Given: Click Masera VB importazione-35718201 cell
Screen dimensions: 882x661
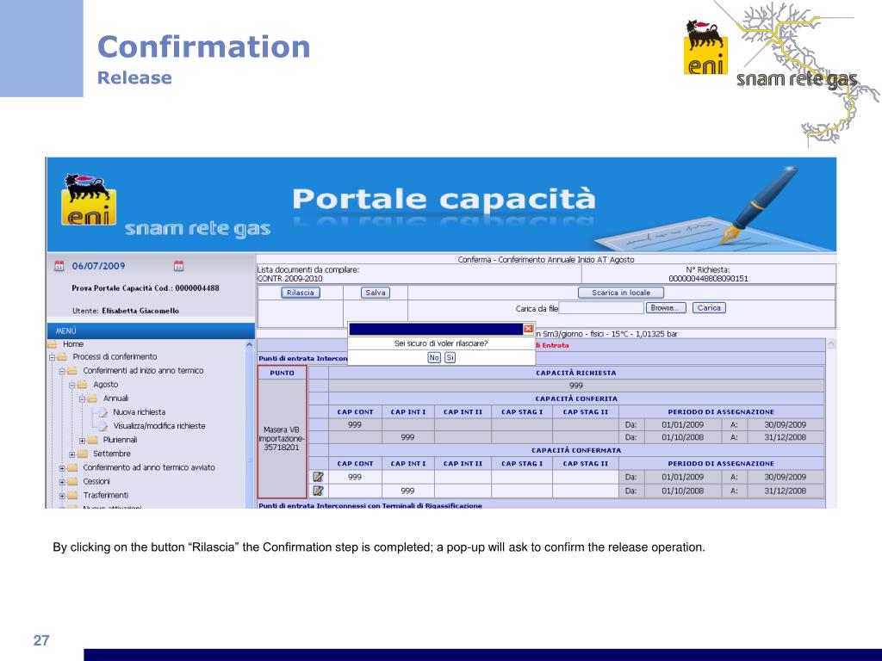Looking at the screenshot, I should [282, 438].
